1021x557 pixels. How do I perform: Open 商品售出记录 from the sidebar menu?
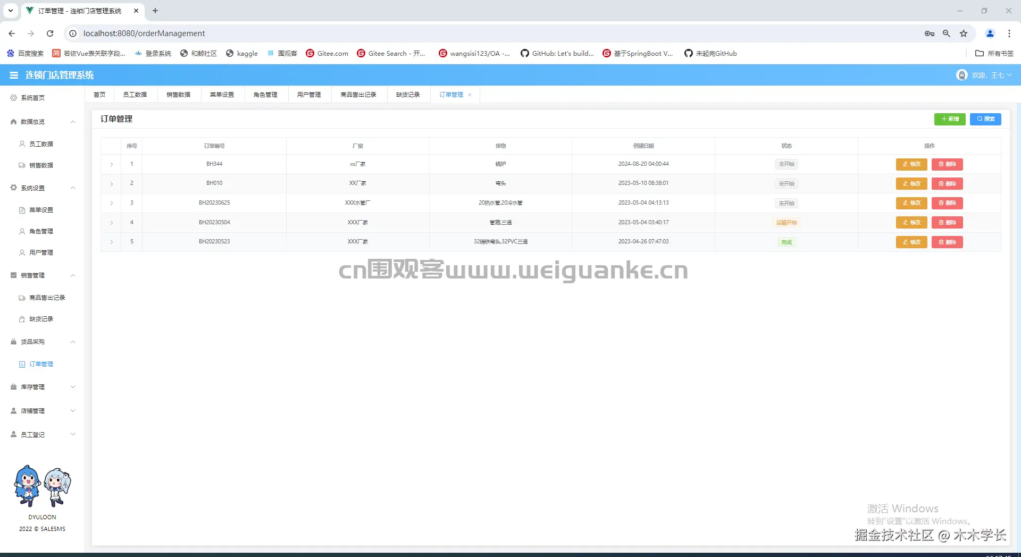tap(43, 298)
